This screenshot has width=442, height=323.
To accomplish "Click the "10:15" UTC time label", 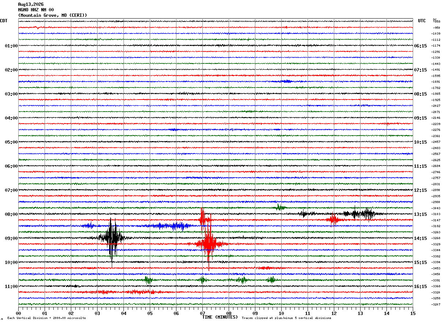I will [420, 142].
